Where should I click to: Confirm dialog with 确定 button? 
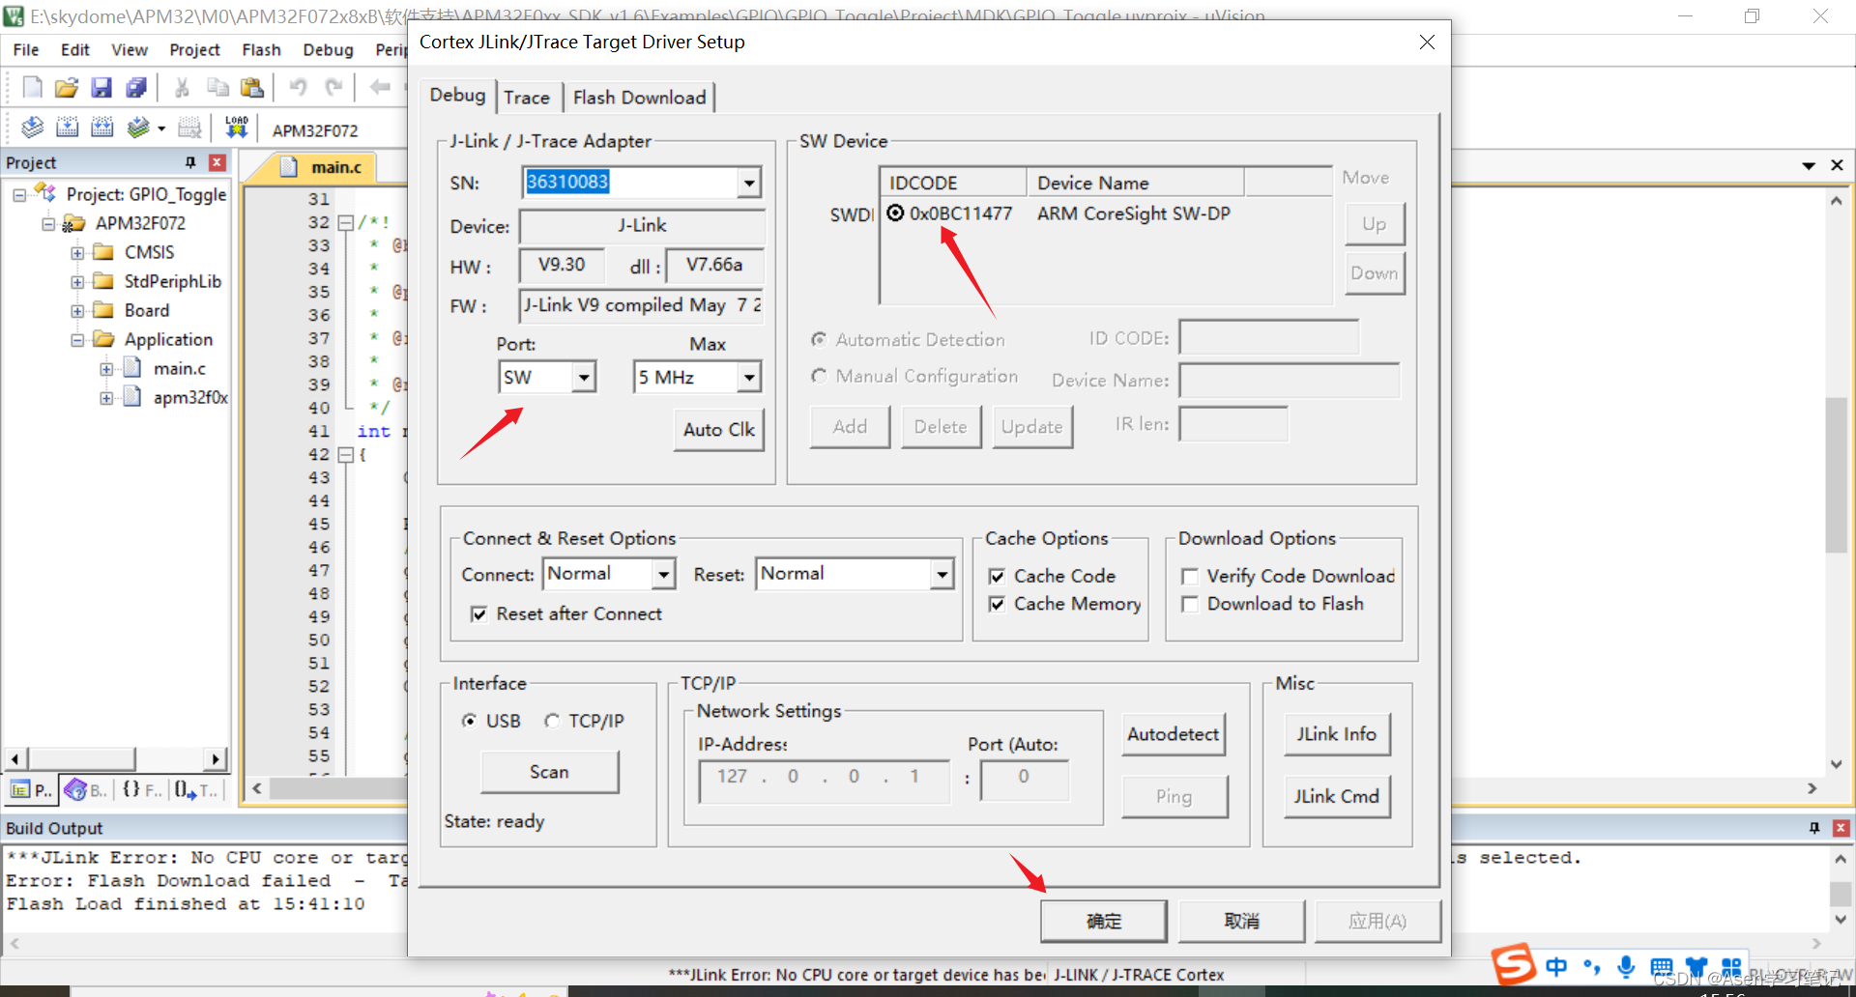point(1104,921)
